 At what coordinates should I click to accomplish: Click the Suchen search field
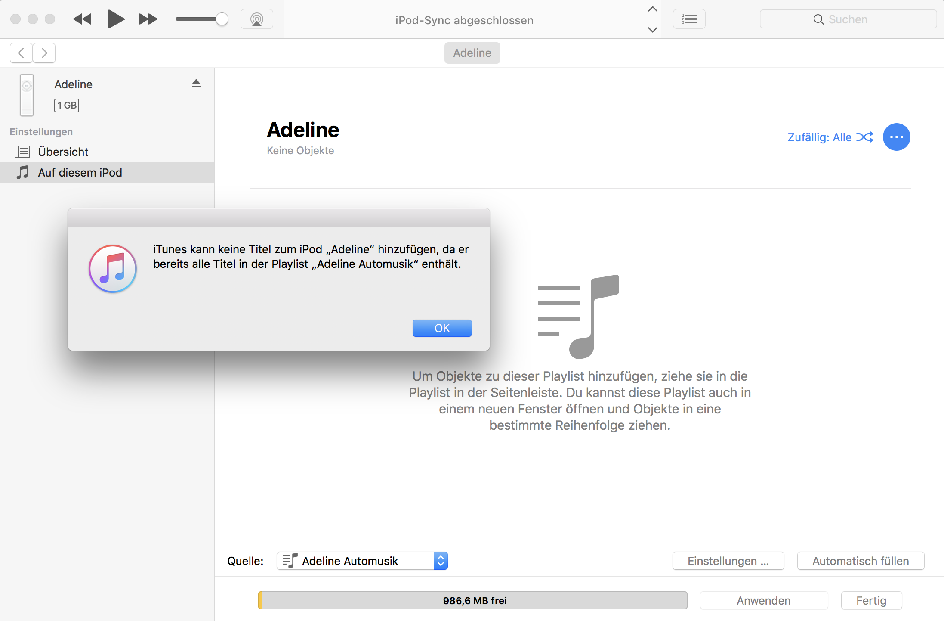point(848,19)
